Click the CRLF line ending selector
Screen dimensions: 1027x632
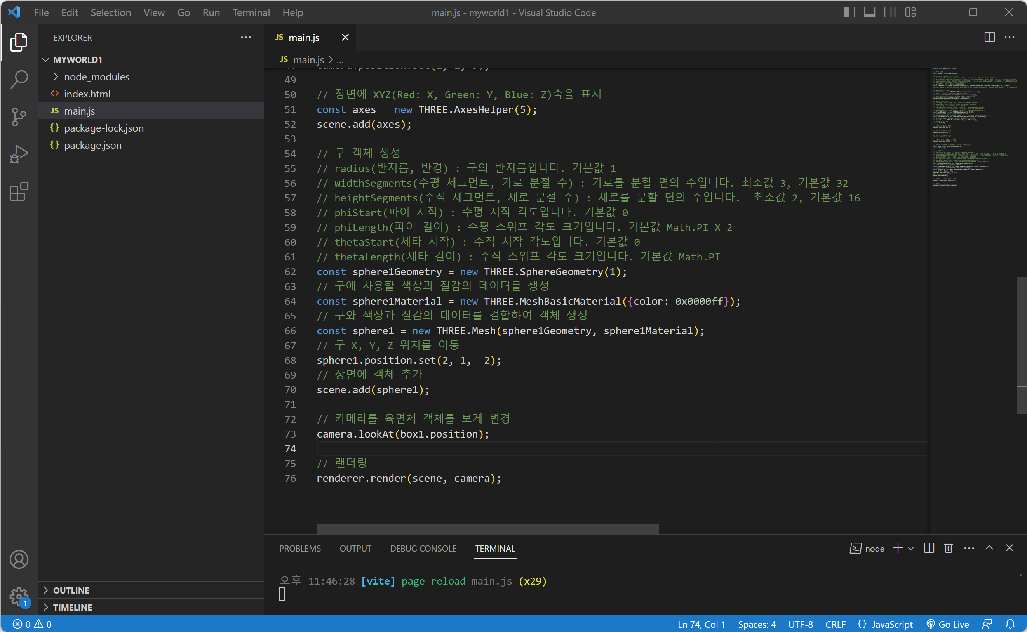point(835,624)
